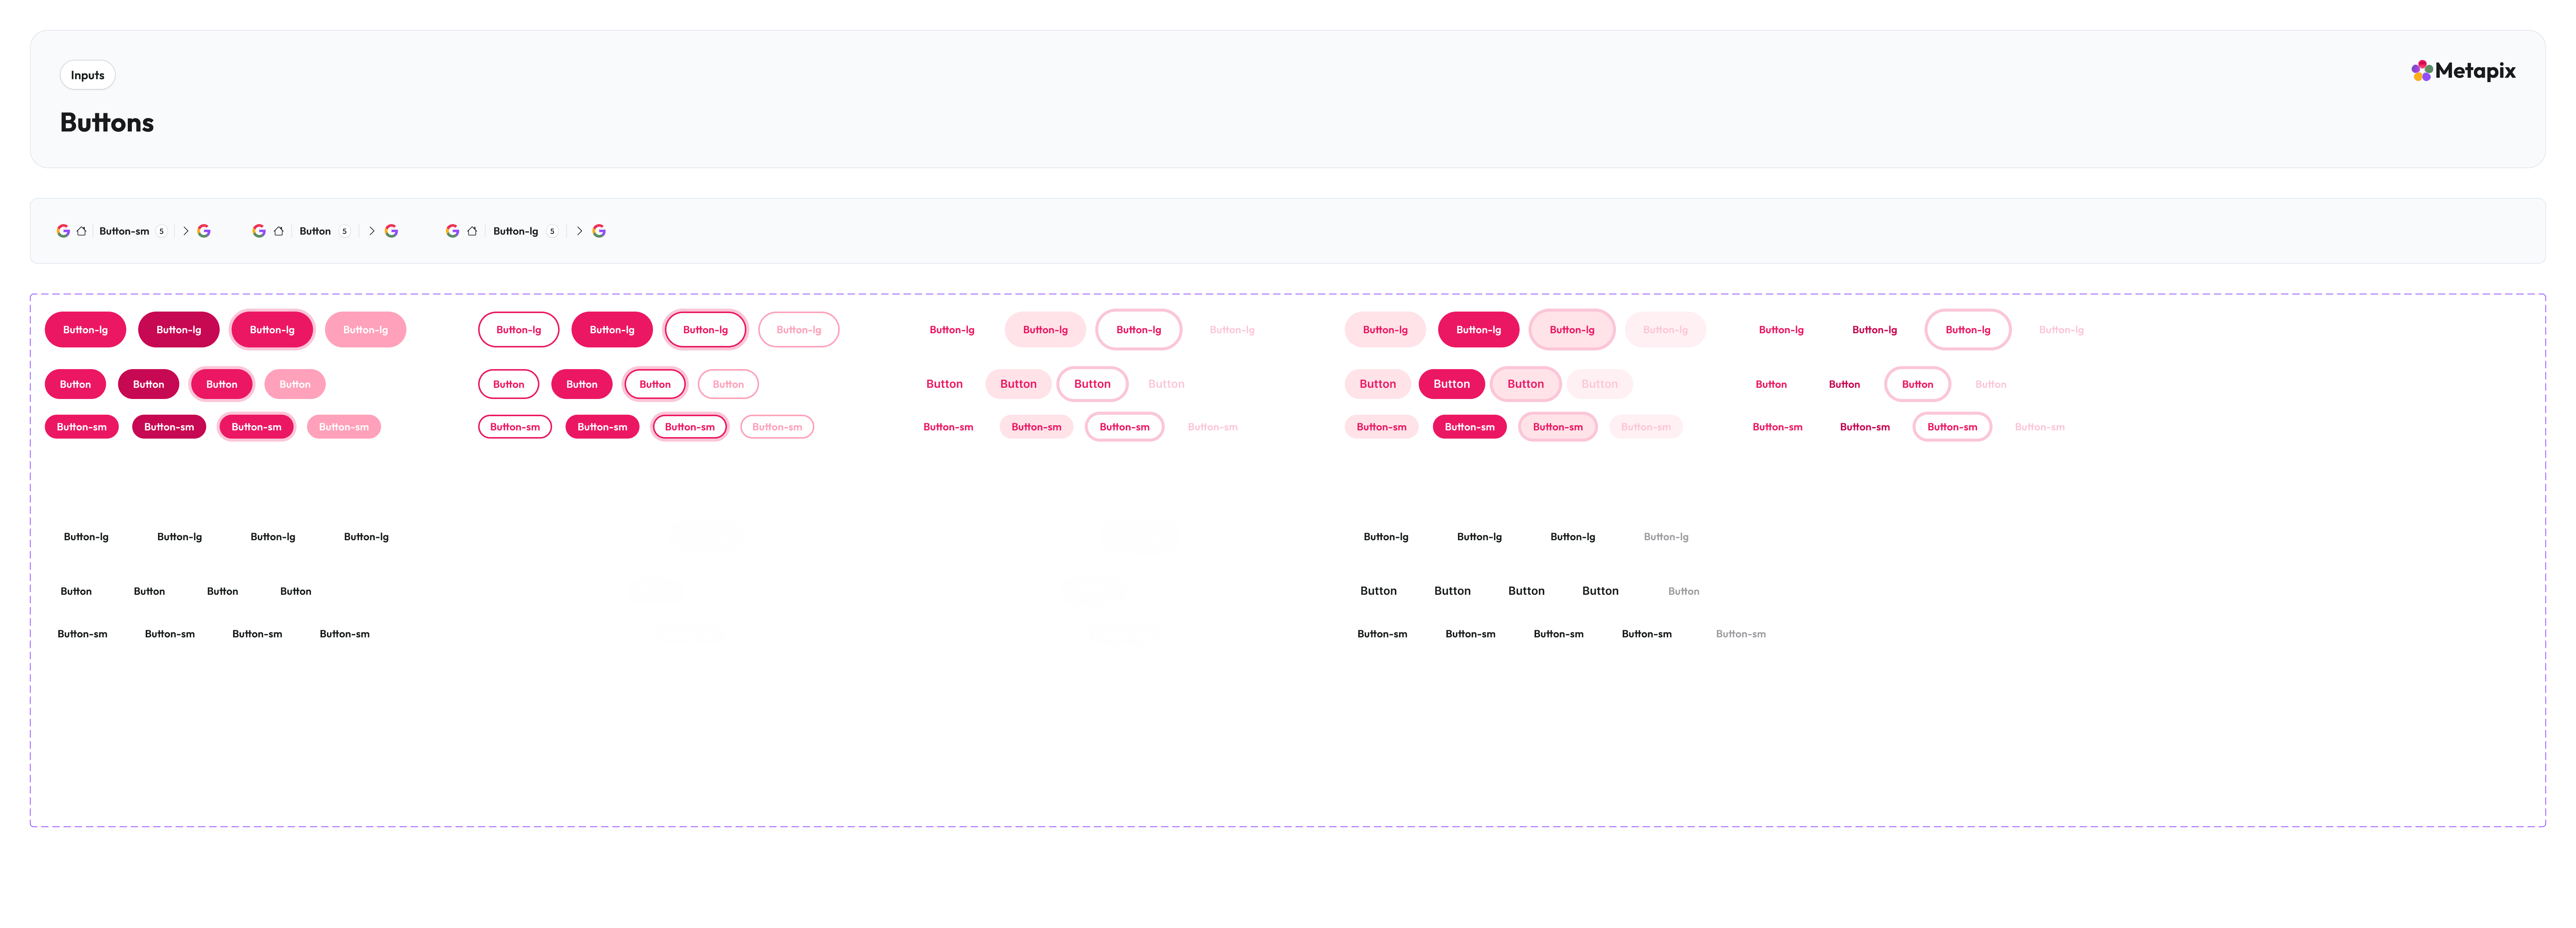
Task: Click the leading Google logo before Button-sm
Action: coord(63,231)
